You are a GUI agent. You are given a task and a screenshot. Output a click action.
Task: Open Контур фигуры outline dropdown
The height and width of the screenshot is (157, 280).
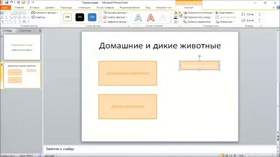115,17
